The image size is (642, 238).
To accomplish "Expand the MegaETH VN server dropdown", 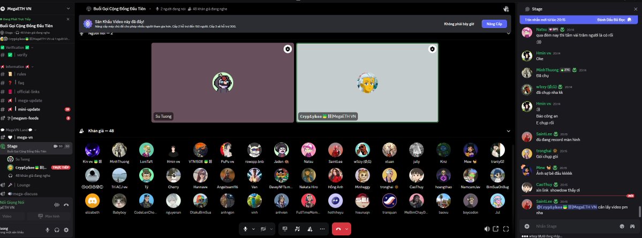I will pyautogui.click(x=68, y=9).
